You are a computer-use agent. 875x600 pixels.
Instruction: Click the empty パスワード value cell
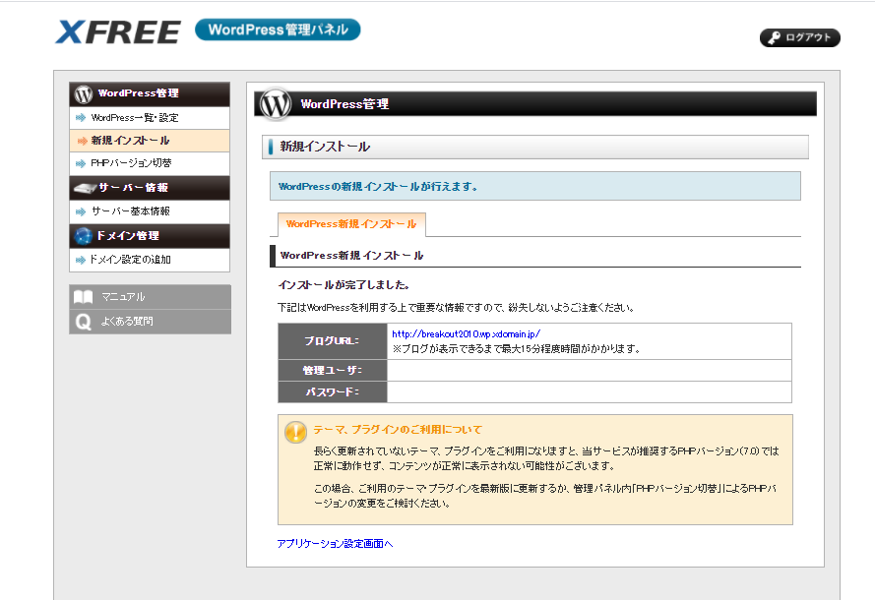click(589, 392)
